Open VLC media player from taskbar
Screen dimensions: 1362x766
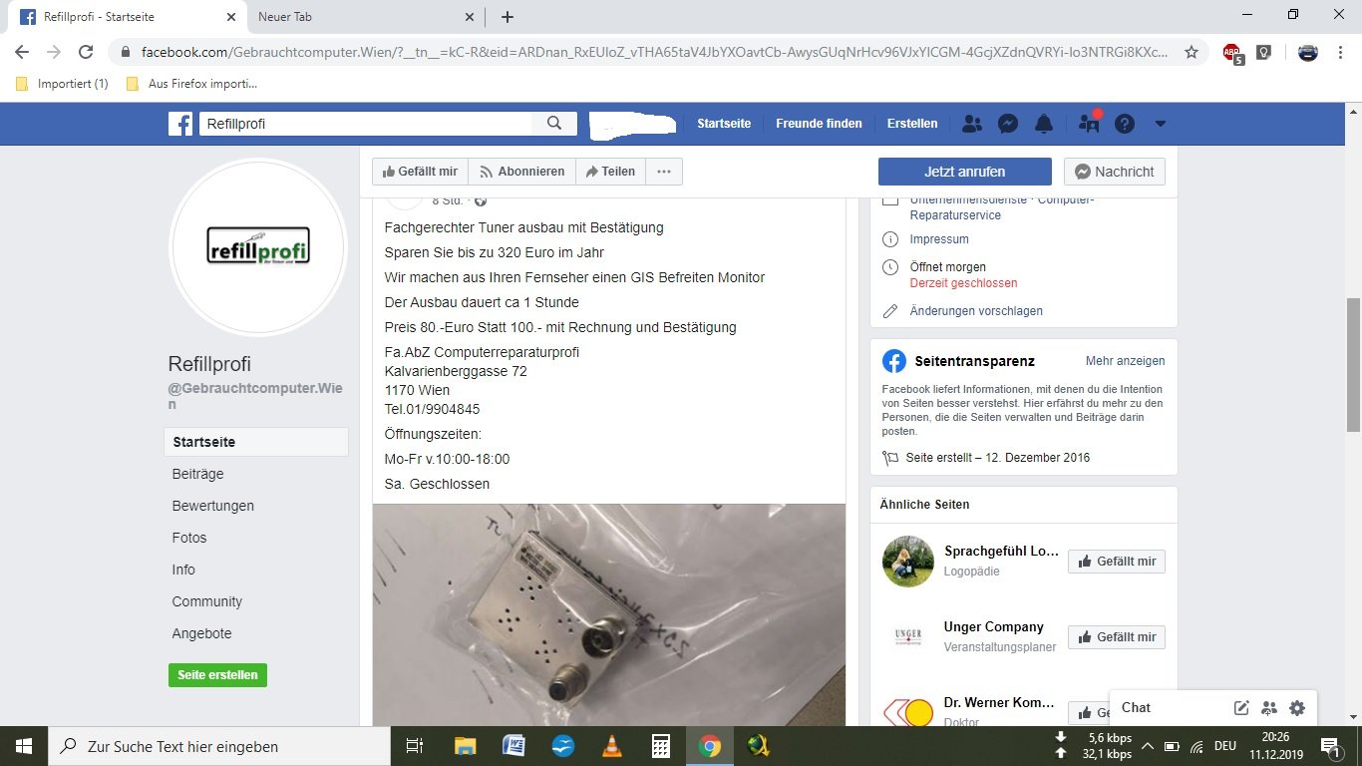(x=611, y=746)
